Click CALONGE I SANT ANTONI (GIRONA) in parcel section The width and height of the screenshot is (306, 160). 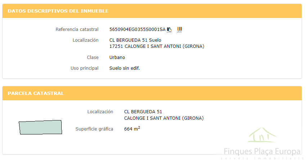[x=164, y=118]
